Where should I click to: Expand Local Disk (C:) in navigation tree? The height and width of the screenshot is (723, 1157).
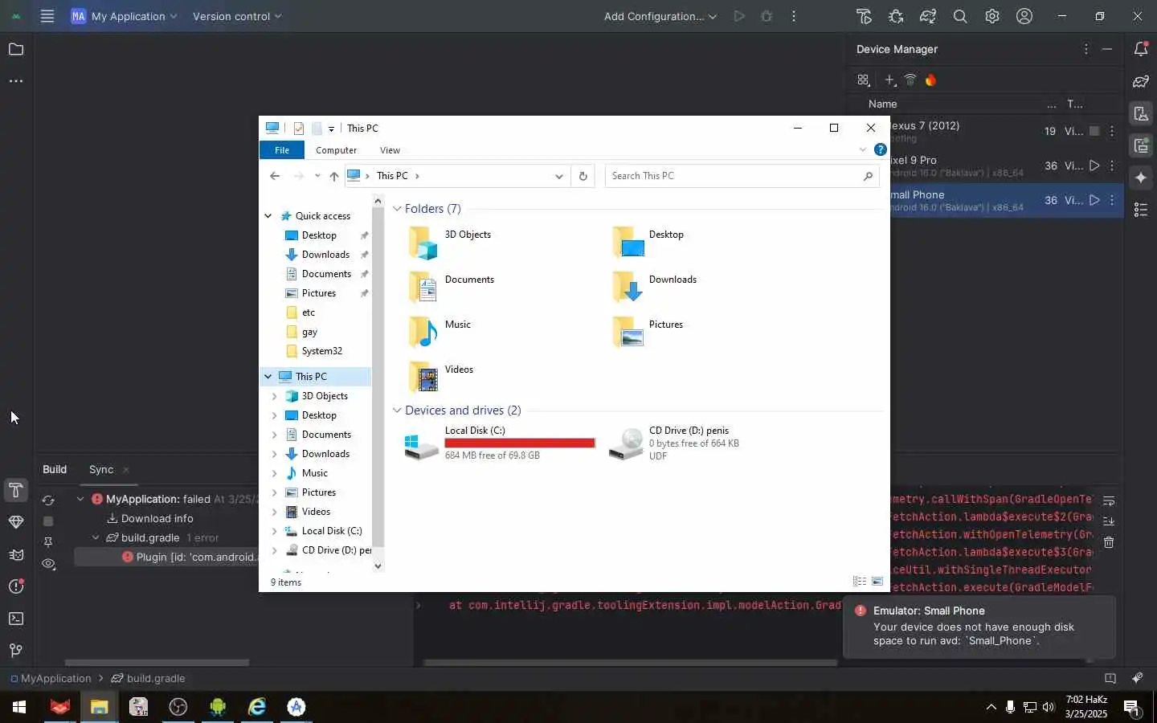[275, 531]
